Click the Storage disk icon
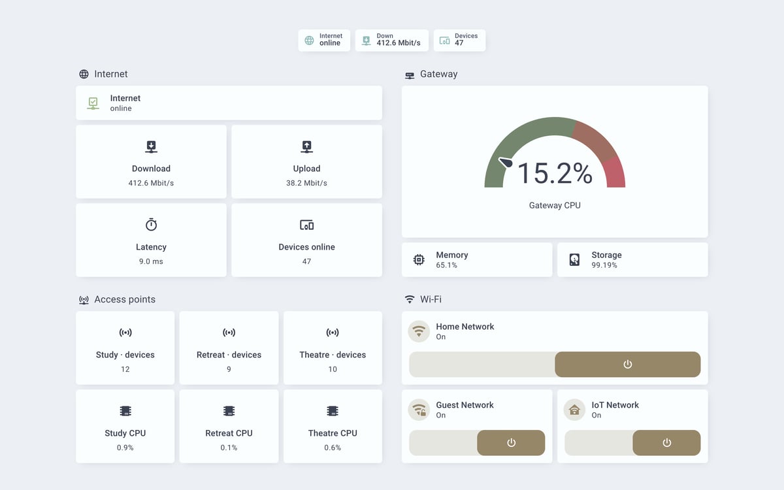This screenshot has width=784, height=490. pos(574,260)
